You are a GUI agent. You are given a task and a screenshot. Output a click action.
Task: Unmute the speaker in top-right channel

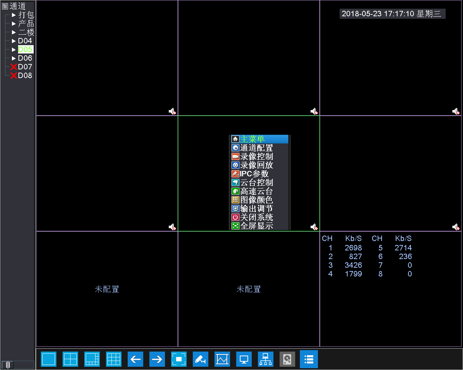click(456, 111)
